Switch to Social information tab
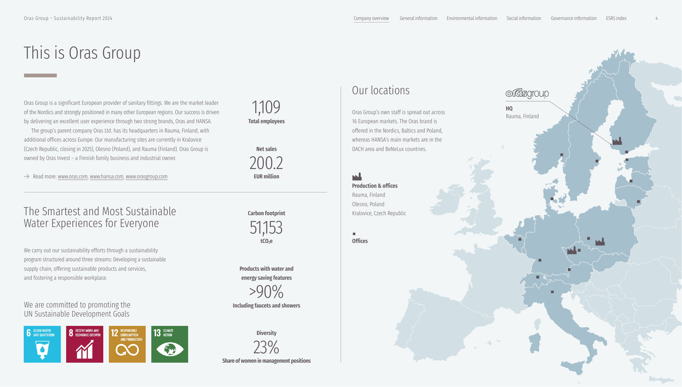The width and height of the screenshot is (682, 387). pyautogui.click(x=524, y=18)
